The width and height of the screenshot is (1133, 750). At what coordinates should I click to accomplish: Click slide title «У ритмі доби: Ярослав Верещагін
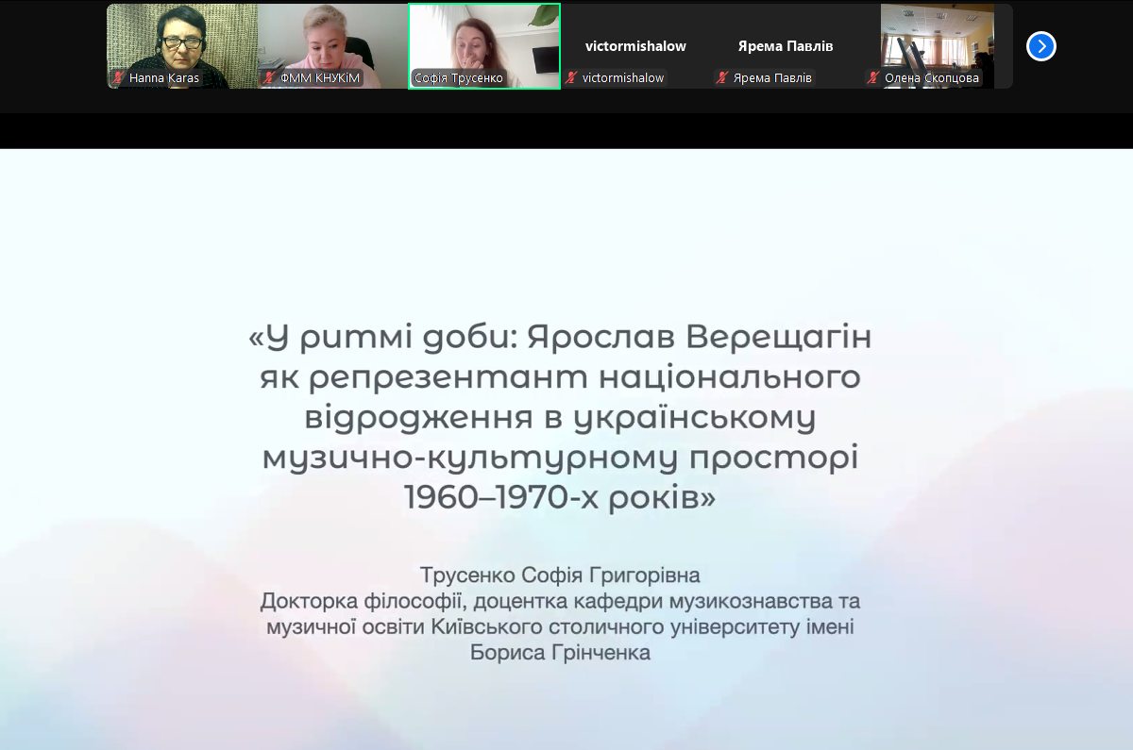(560, 337)
